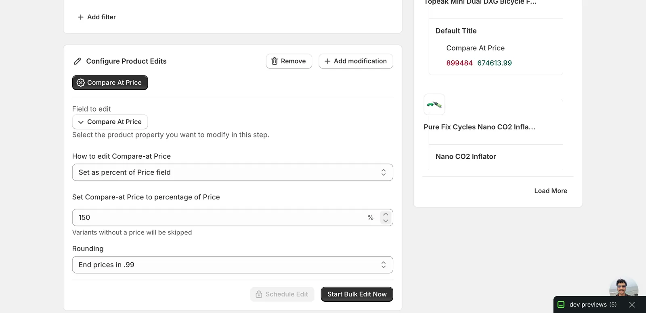
Task: Click the lock icon on Schedule Edit
Action: [x=259, y=294]
